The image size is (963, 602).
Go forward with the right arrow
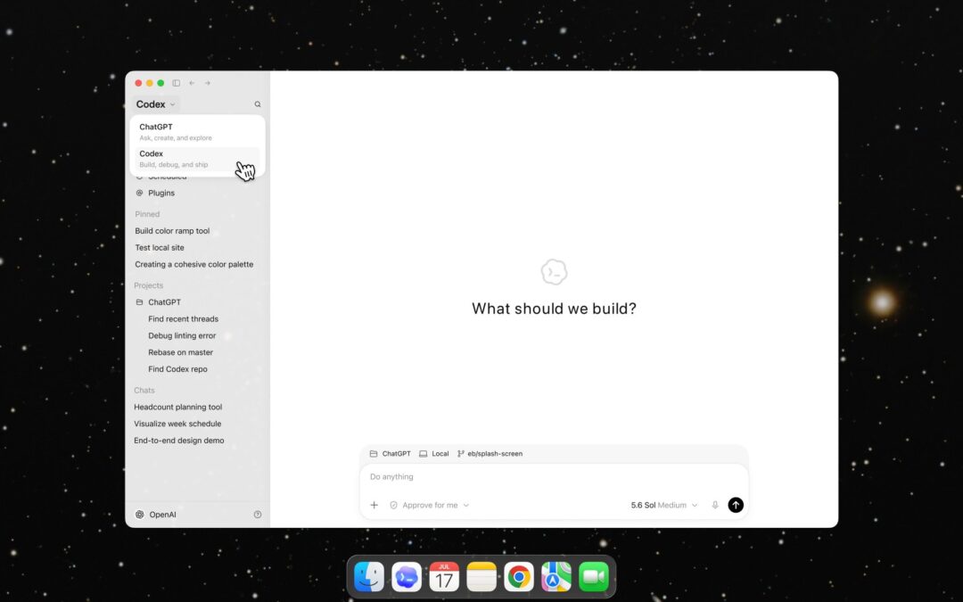coord(208,83)
